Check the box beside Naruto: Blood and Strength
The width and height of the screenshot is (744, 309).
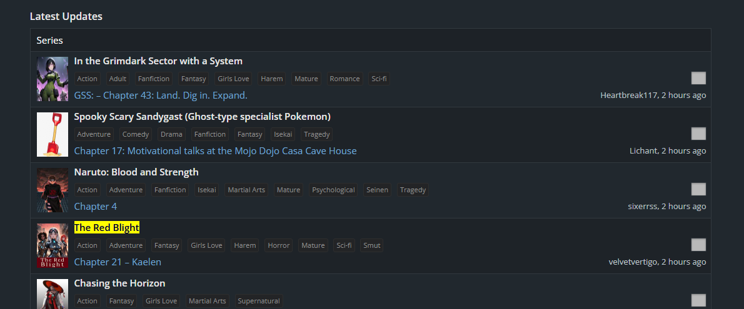(x=698, y=189)
